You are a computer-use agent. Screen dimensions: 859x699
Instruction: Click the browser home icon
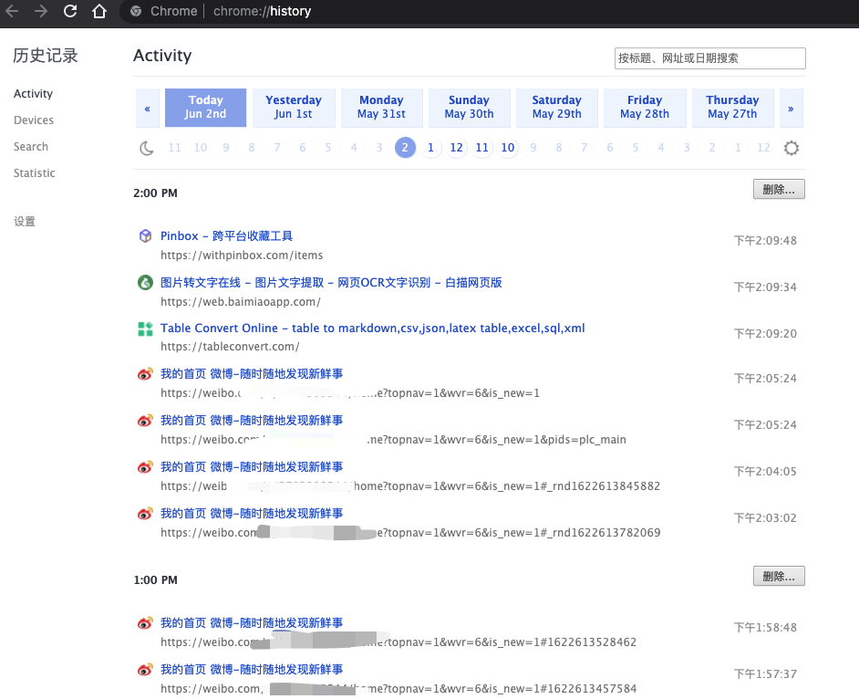(98, 12)
